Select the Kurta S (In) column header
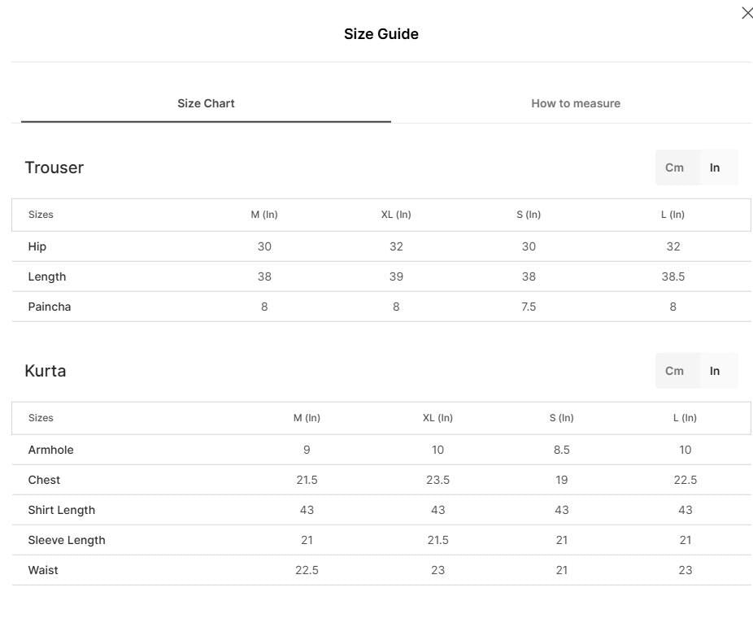Image resolution: width=753 pixels, height=627 pixels. [561, 418]
